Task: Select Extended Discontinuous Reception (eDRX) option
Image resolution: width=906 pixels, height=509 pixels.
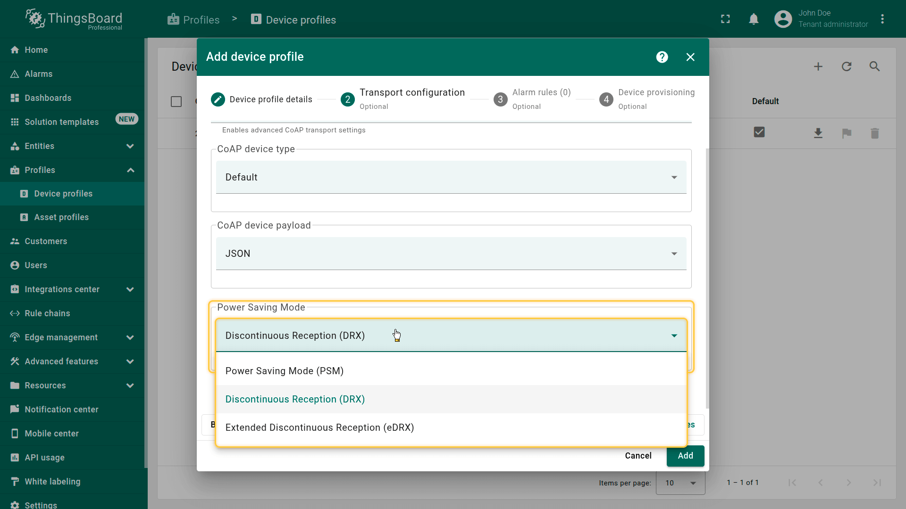Action: tap(319, 427)
